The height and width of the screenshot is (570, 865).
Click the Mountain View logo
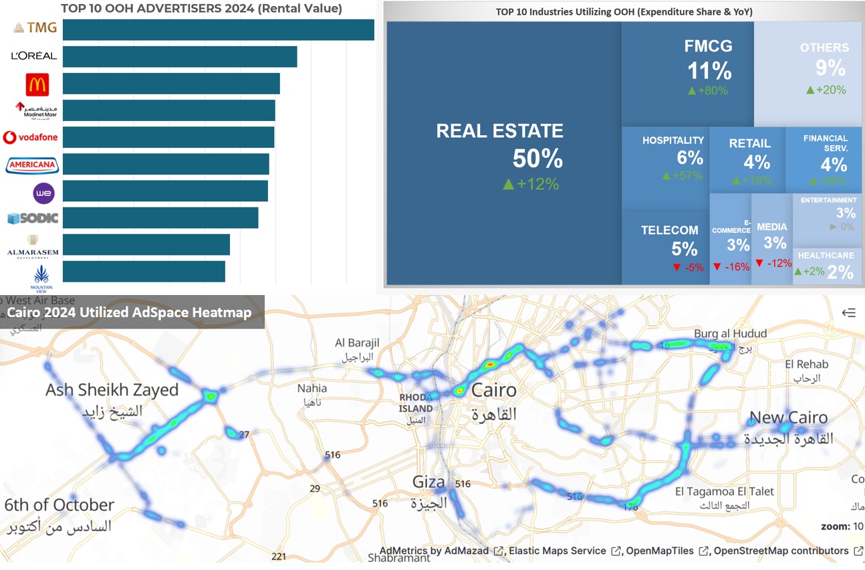point(41,274)
